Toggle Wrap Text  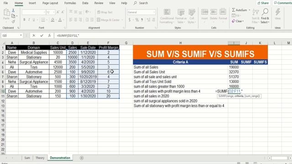[105, 12]
